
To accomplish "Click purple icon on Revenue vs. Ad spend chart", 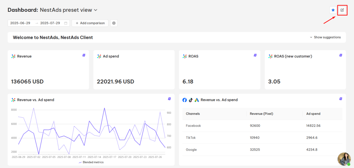I will (x=169, y=99).
